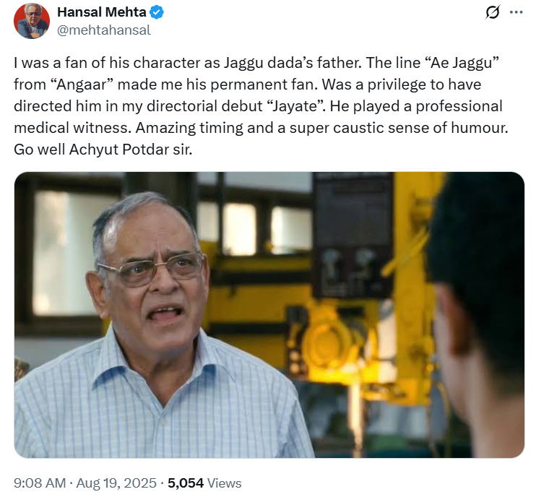The height and width of the screenshot is (497, 536).
Task: Open the 9:08 AM timestamp link
Action: pyautogui.click(x=39, y=483)
